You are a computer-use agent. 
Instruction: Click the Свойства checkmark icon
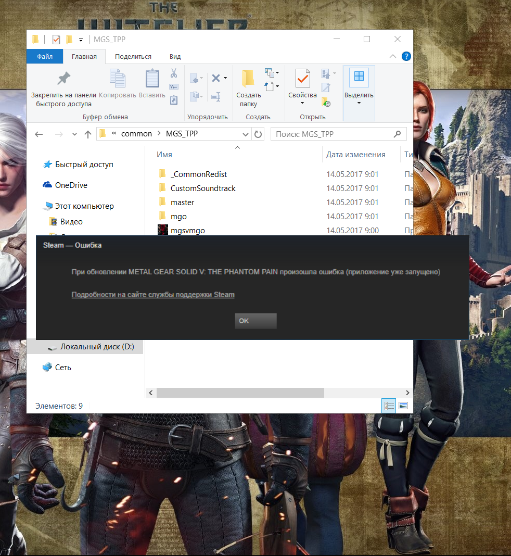click(x=303, y=79)
